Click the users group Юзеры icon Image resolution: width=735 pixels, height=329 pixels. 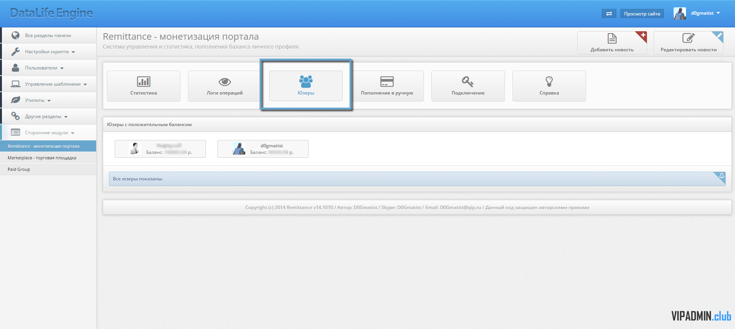point(306,81)
